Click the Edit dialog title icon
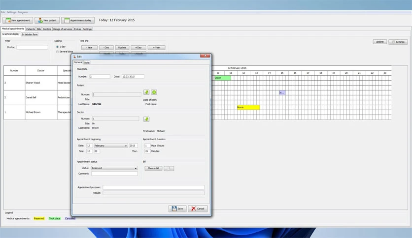This screenshot has width=412, height=238. 74,57
